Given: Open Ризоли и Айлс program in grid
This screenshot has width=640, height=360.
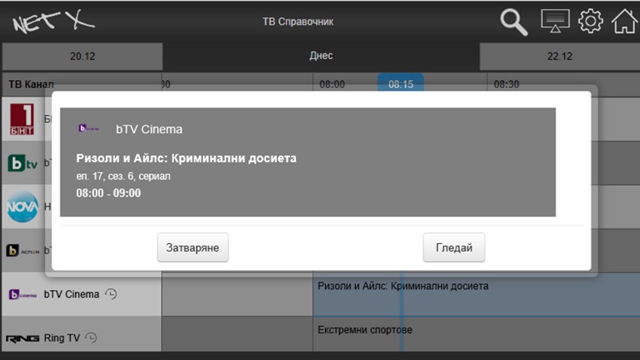Looking at the screenshot, I should pyautogui.click(x=476, y=294).
